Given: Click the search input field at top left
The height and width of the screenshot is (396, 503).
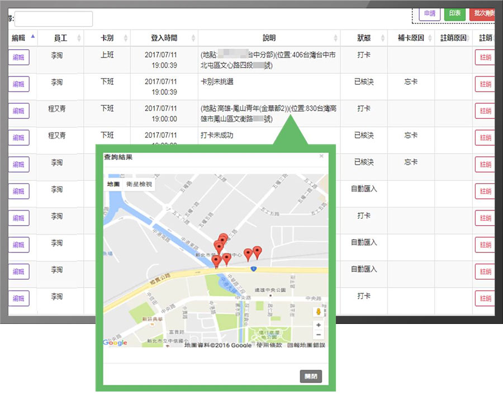Looking at the screenshot, I should click(x=53, y=18).
